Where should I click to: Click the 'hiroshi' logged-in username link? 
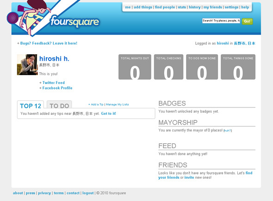(223, 43)
